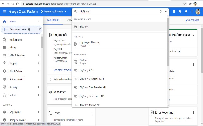
Task: Open project selector bigquery-public-data
Action: pos(54,11)
